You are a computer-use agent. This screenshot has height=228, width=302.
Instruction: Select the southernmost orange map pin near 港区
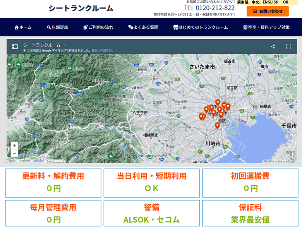pyautogui.click(x=217, y=126)
